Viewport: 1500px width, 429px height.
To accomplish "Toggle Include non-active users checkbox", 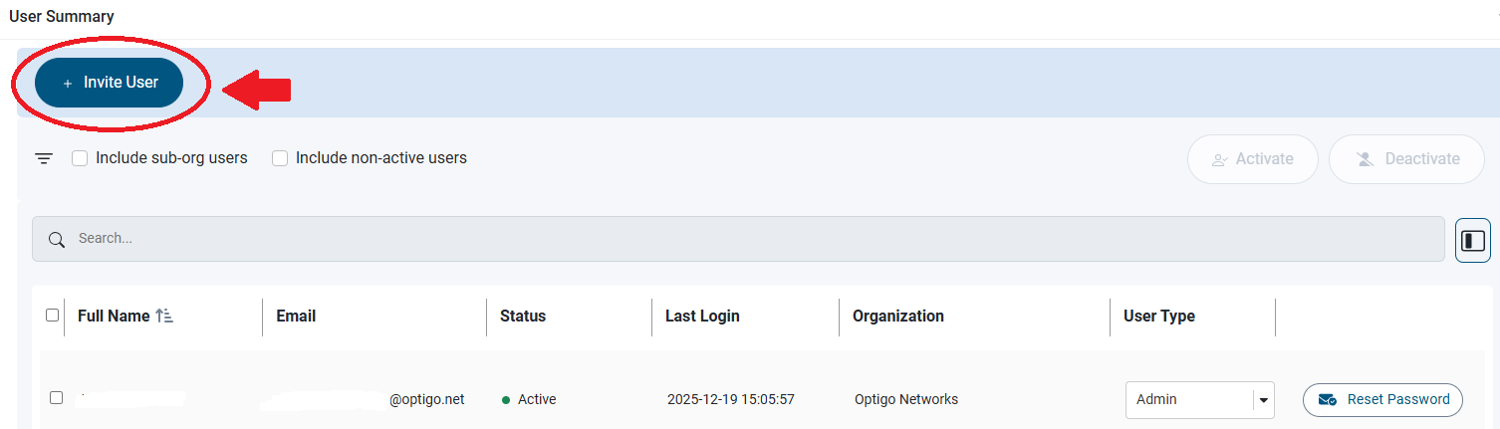I will click(280, 158).
